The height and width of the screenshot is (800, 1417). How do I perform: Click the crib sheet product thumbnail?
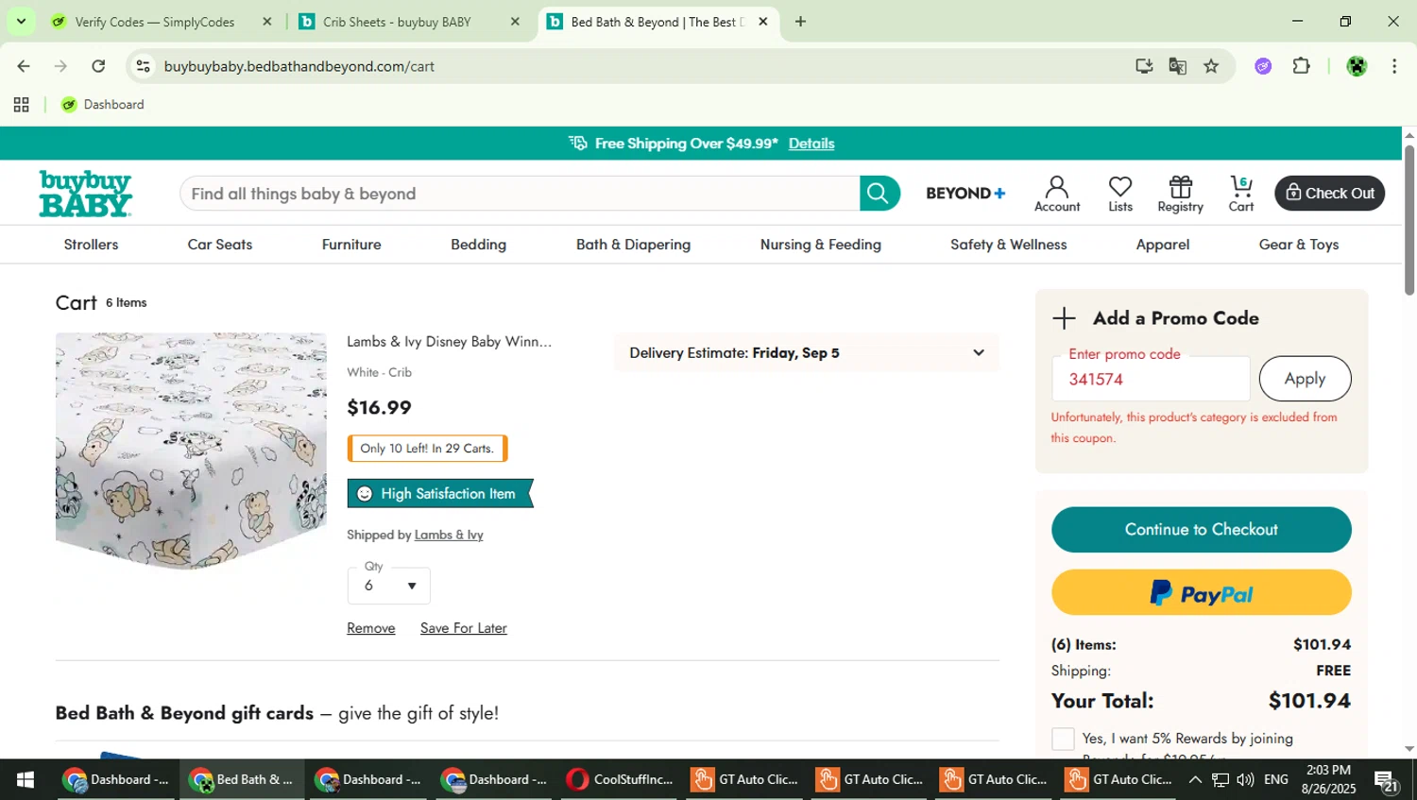click(x=191, y=451)
